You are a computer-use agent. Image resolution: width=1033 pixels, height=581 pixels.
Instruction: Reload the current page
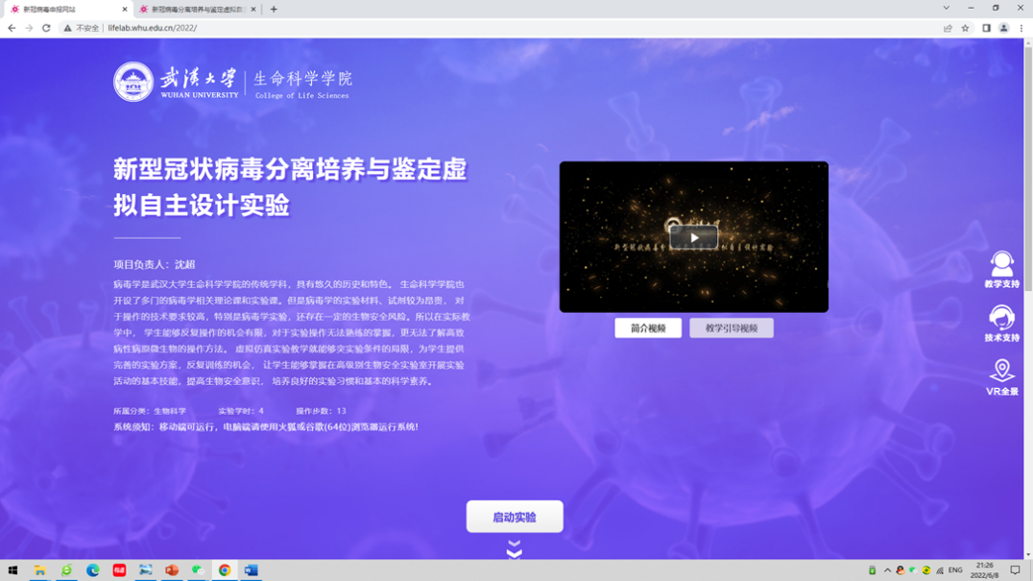(x=46, y=28)
